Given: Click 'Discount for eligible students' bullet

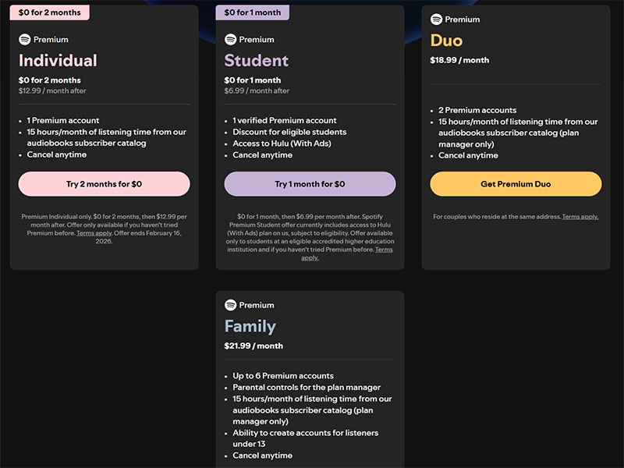Looking at the screenshot, I should pyautogui.click(x=289, y=132).
